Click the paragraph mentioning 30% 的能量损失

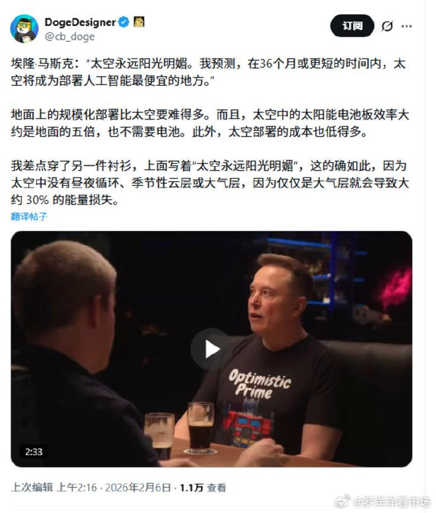210,183
